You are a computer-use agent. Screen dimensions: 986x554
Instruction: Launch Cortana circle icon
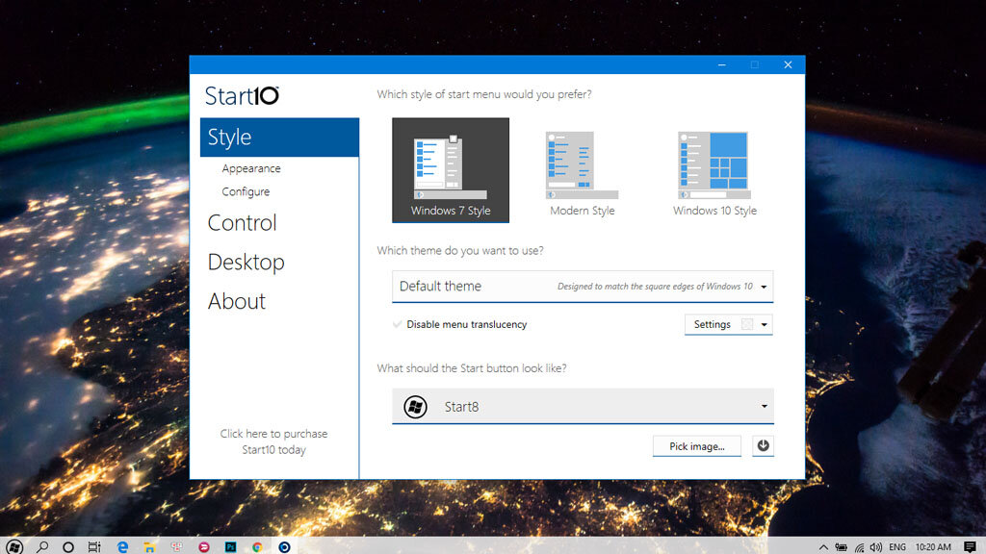pyautogui.click(x=68, y=547)
